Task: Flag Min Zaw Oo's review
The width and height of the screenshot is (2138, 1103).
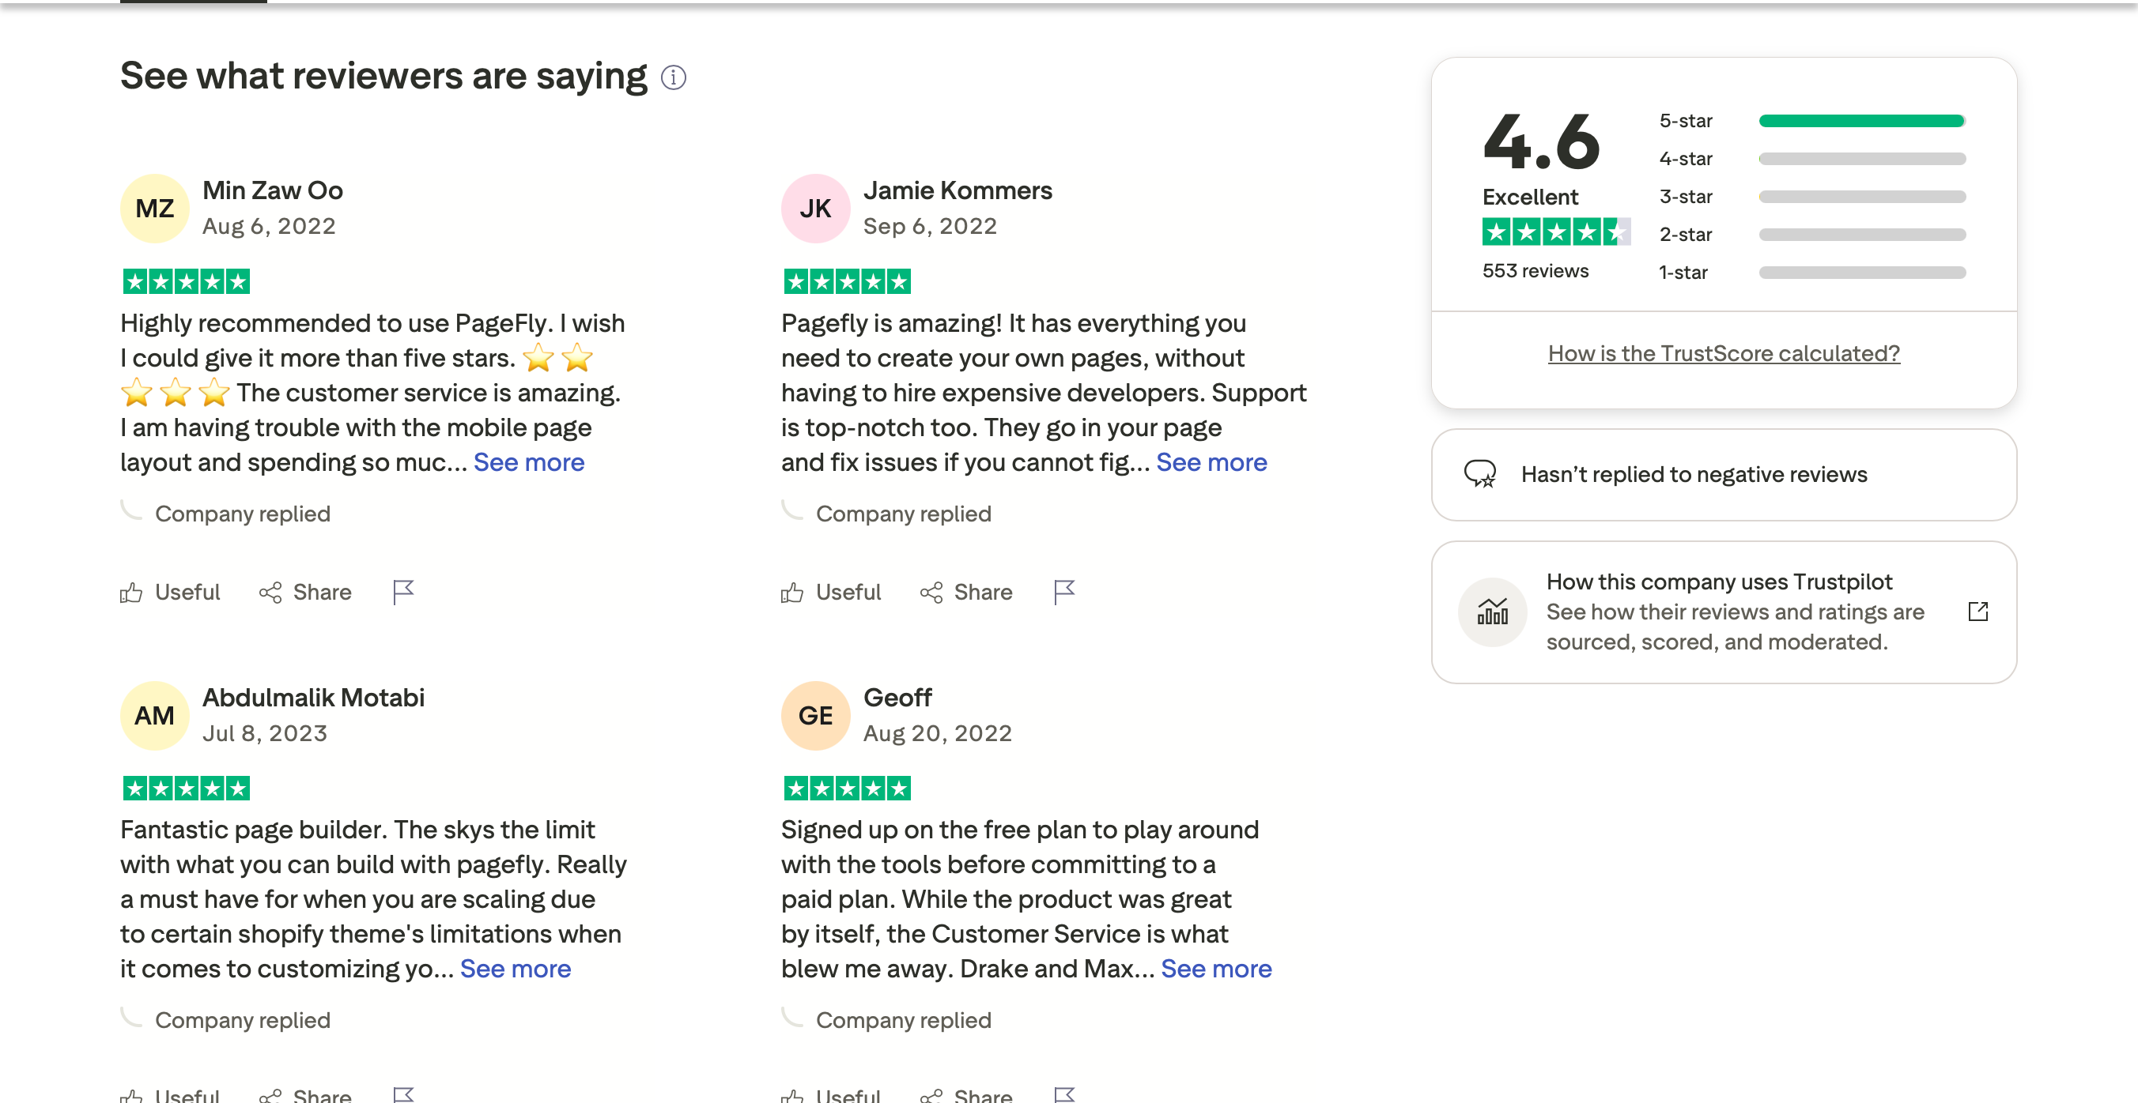Action: tap(402, 592)
